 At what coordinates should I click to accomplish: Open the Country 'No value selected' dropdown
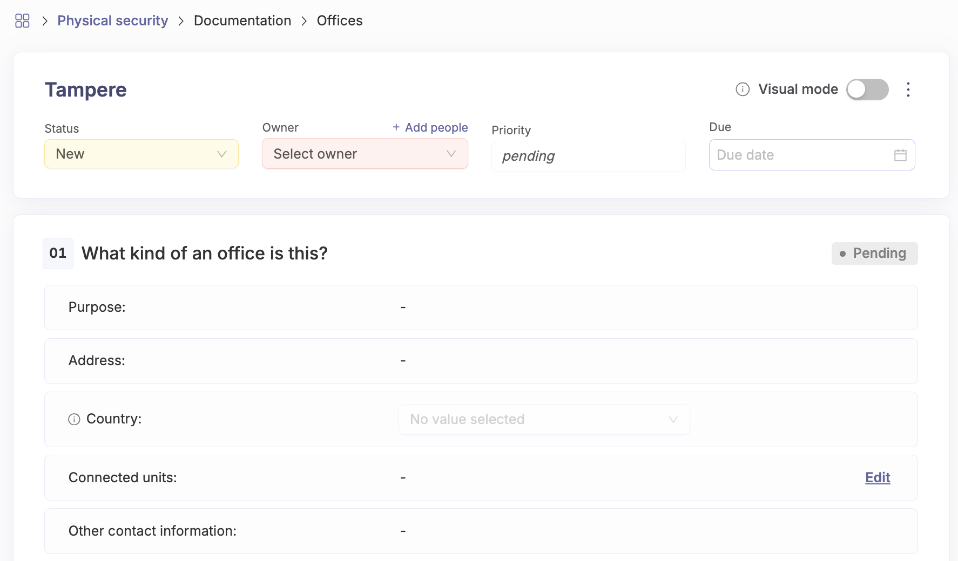click(x=544, y=420)
